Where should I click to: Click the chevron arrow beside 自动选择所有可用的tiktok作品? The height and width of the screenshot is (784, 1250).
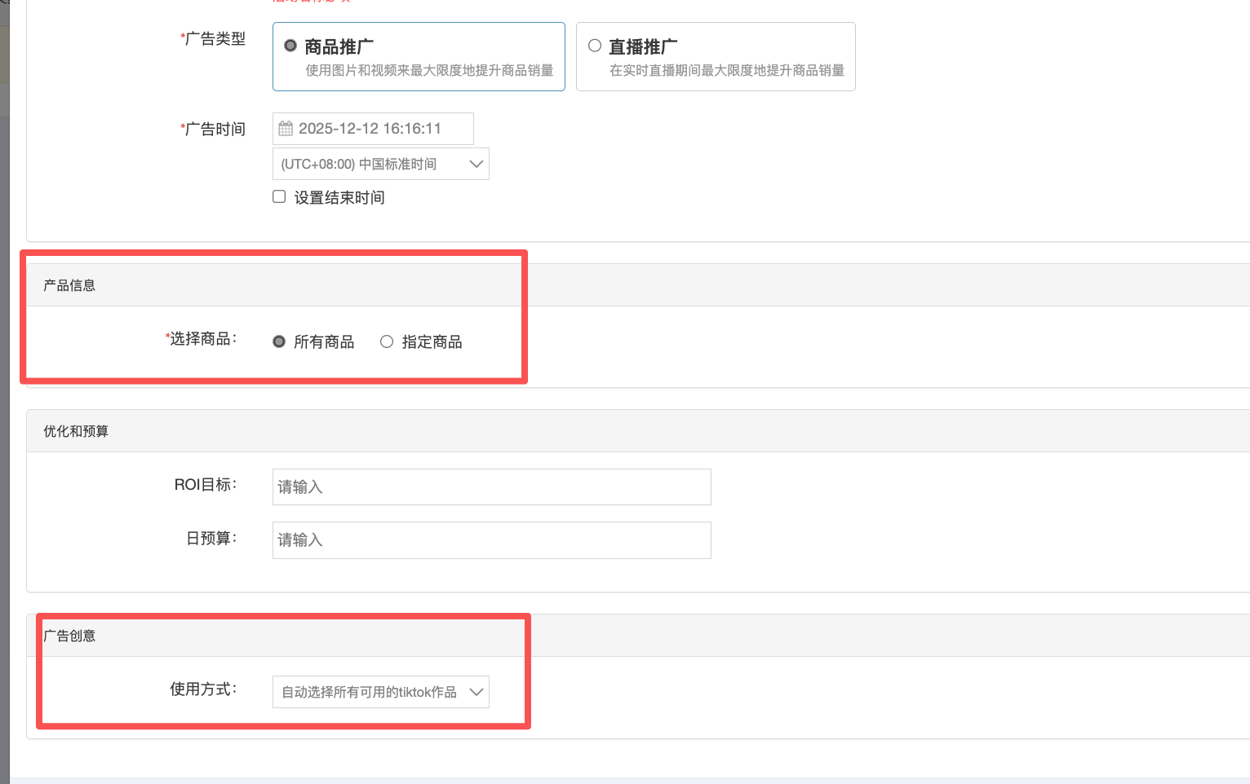(x=477, y=692)
